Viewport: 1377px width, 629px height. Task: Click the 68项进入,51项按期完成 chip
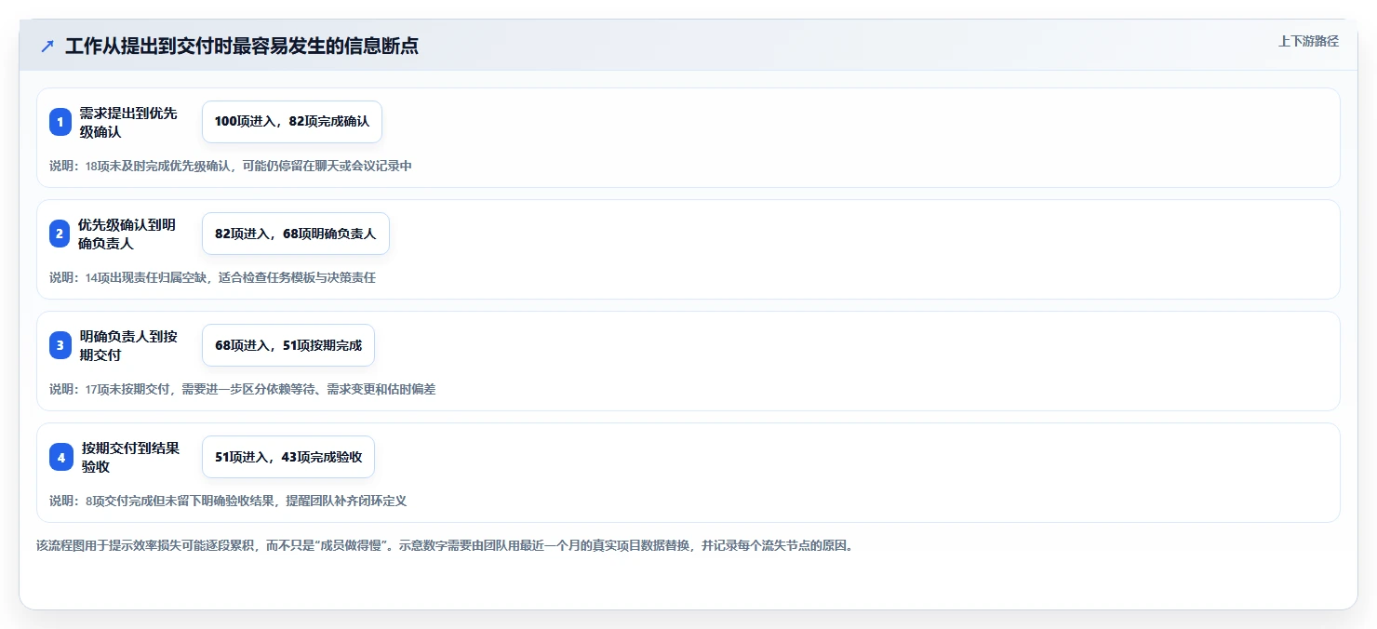(x=288, y=345)
